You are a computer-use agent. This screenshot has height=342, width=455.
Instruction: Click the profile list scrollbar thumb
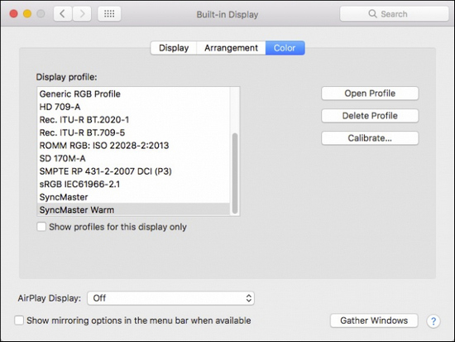pos(235,173)
